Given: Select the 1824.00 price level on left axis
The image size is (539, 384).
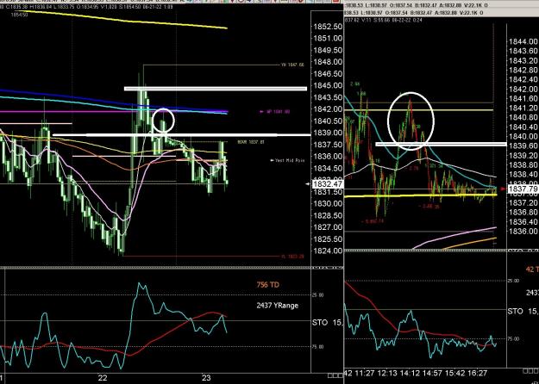Looking at the screenshot, I should (328, 251).
